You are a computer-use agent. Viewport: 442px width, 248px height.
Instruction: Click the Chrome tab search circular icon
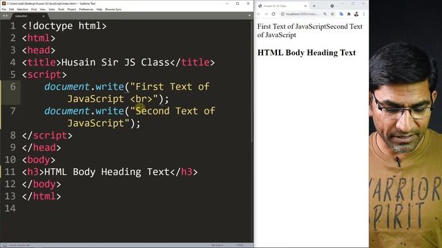coord(332,6)
